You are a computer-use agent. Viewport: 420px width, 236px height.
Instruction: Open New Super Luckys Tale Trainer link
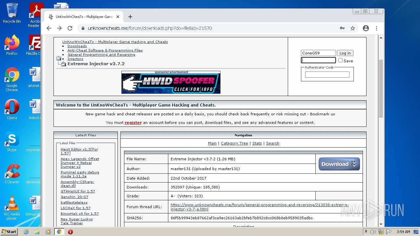(77, 221)
